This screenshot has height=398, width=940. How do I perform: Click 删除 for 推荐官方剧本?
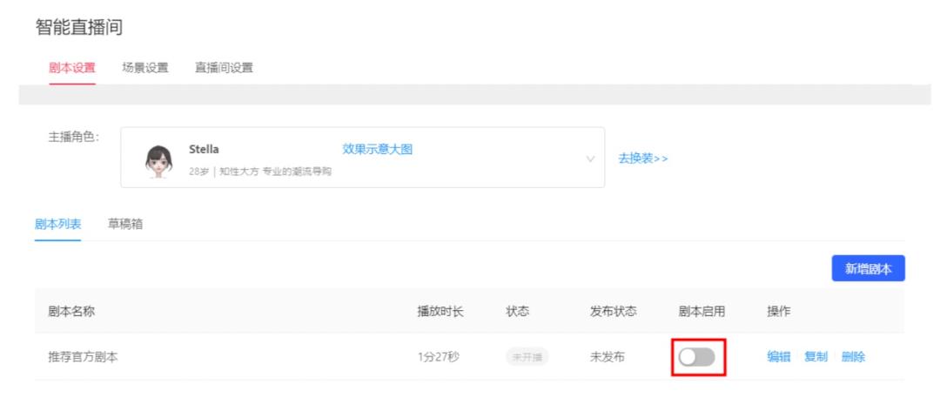coord(853,356)
